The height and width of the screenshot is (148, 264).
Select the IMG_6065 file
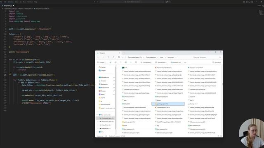click(126, 104)
